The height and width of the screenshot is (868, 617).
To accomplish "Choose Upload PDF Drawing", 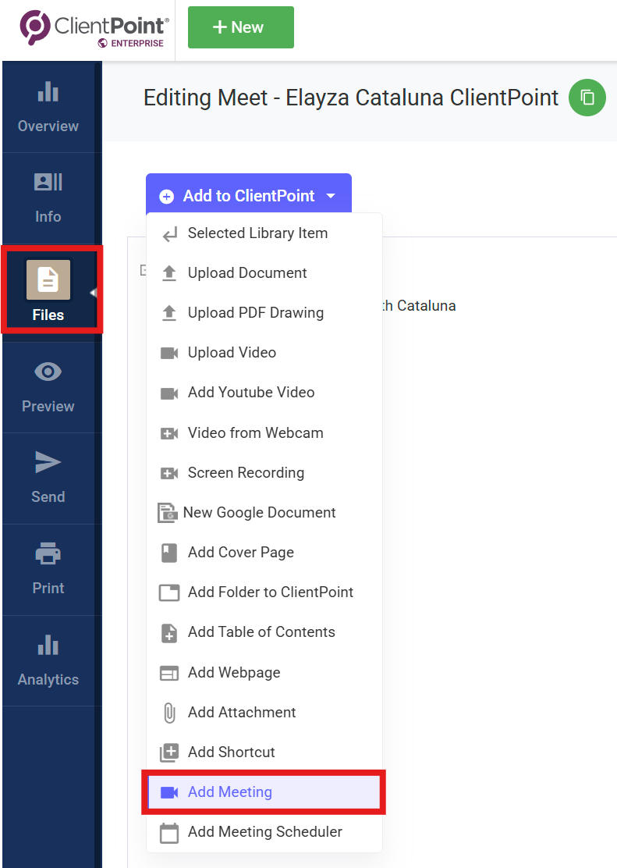I will click(264, 313).
